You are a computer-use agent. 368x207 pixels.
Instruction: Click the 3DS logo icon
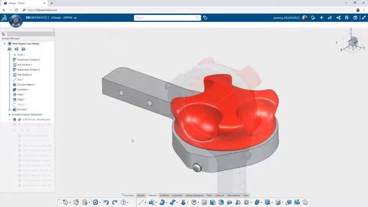tap(4, 18)
